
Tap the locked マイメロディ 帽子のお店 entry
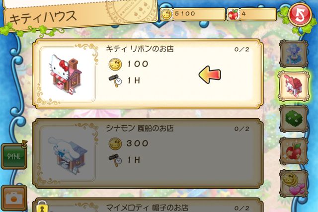click(148, 205)
